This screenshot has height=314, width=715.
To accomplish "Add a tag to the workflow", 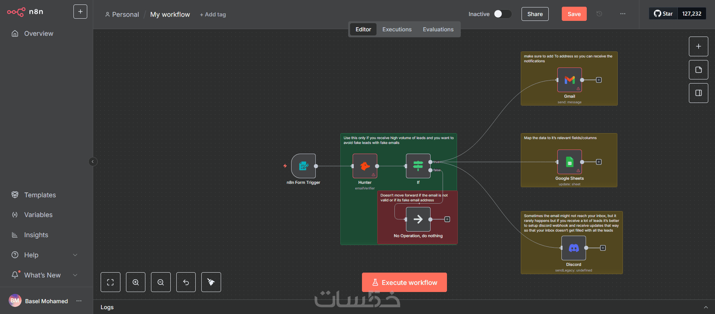I will [x=213, y=15].
